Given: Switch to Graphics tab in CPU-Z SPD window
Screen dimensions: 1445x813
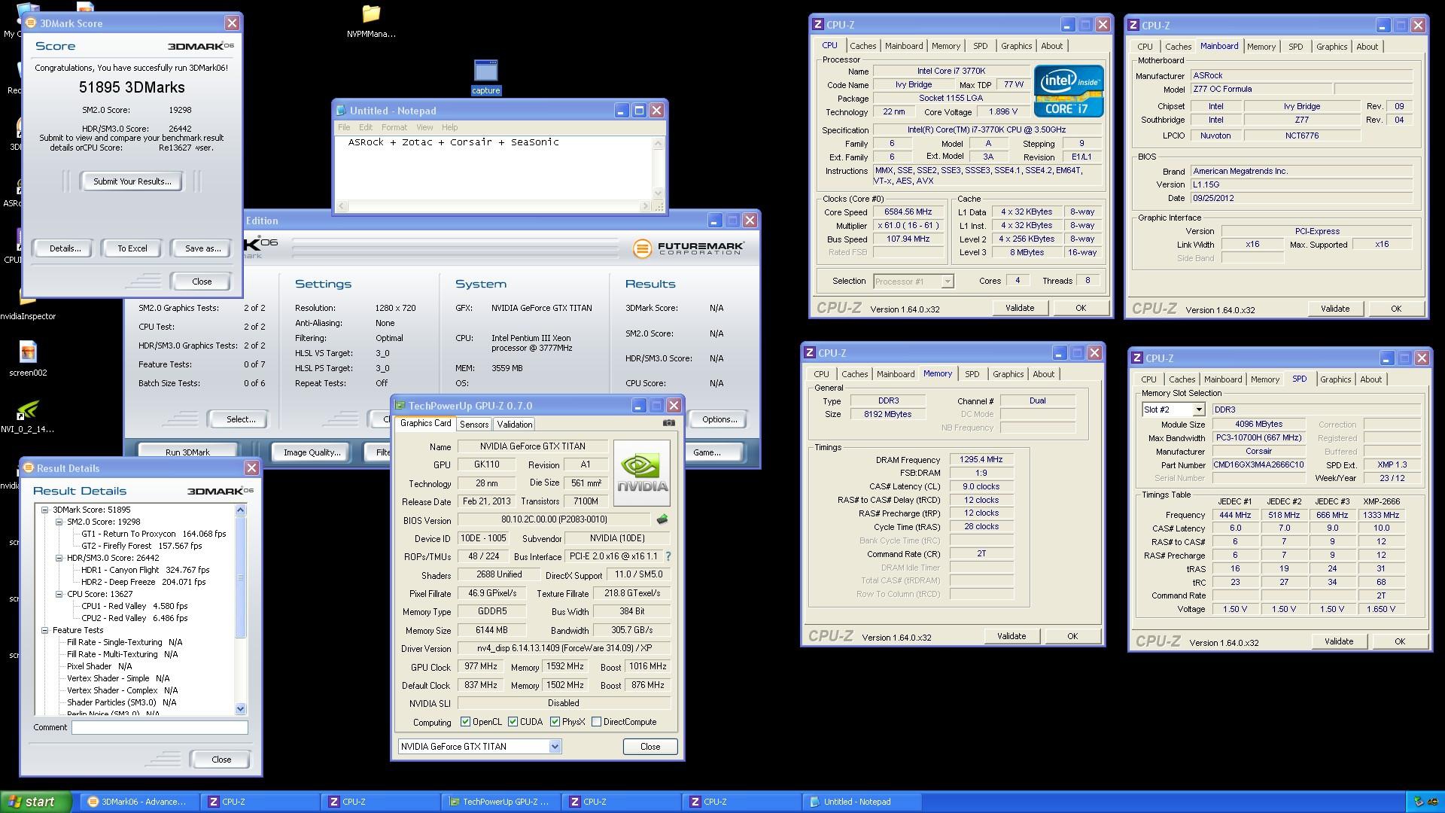Looking at the screenshot, I should pos(1336,379).
